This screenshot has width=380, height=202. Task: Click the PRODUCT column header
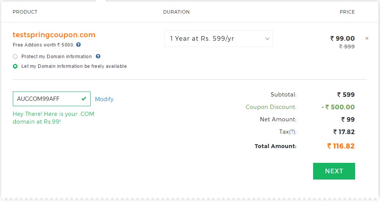[25, 12]
